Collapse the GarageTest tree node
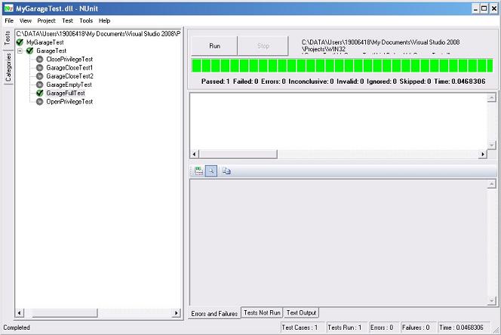Screen dimensions: 501x335 point(20,51)
